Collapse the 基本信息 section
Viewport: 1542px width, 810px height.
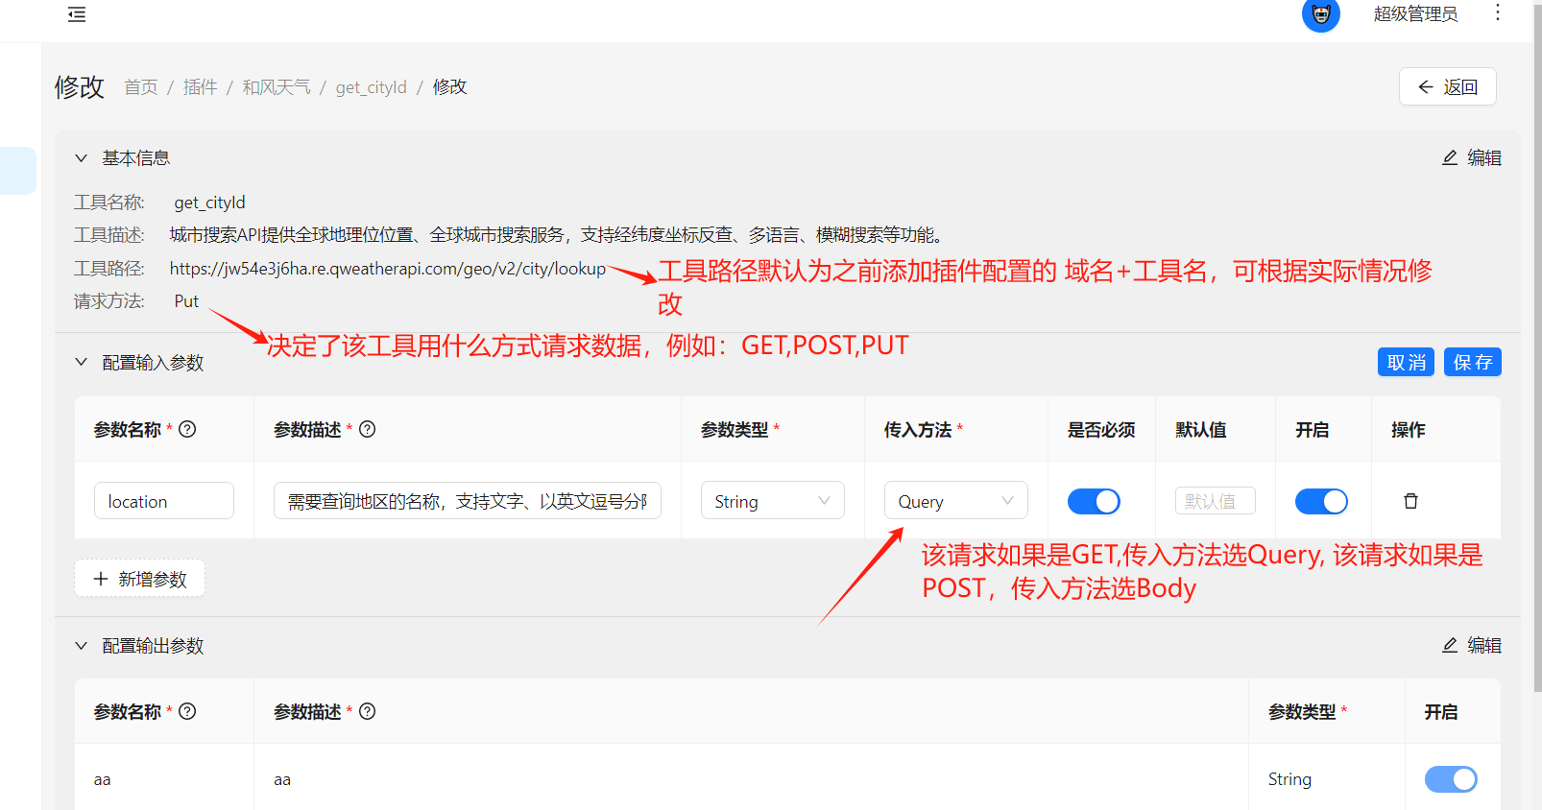coord(82,158)
